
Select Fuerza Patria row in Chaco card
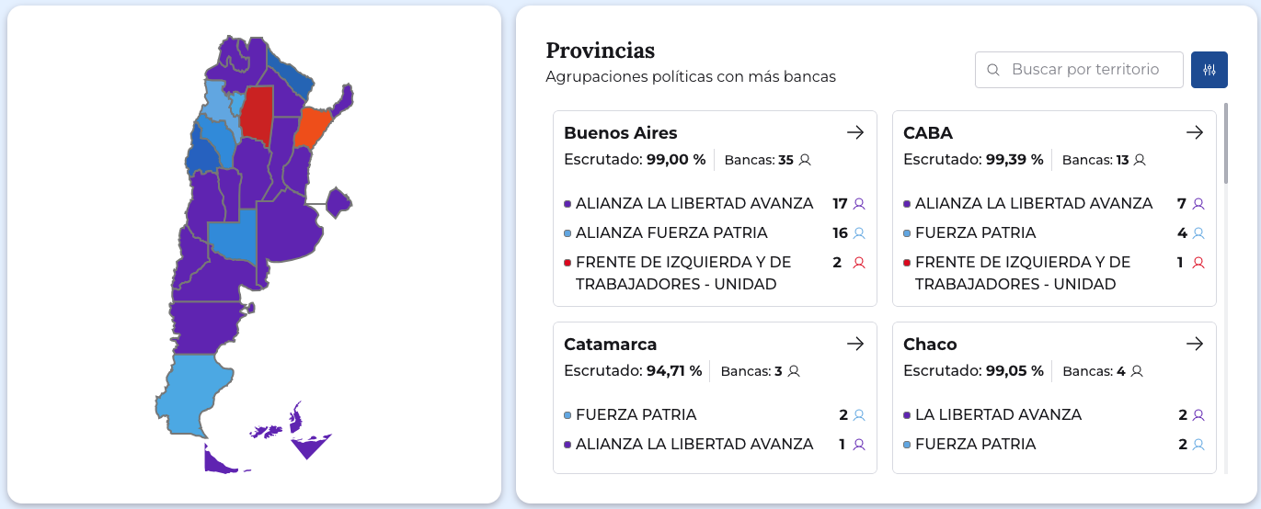point(975,445)
